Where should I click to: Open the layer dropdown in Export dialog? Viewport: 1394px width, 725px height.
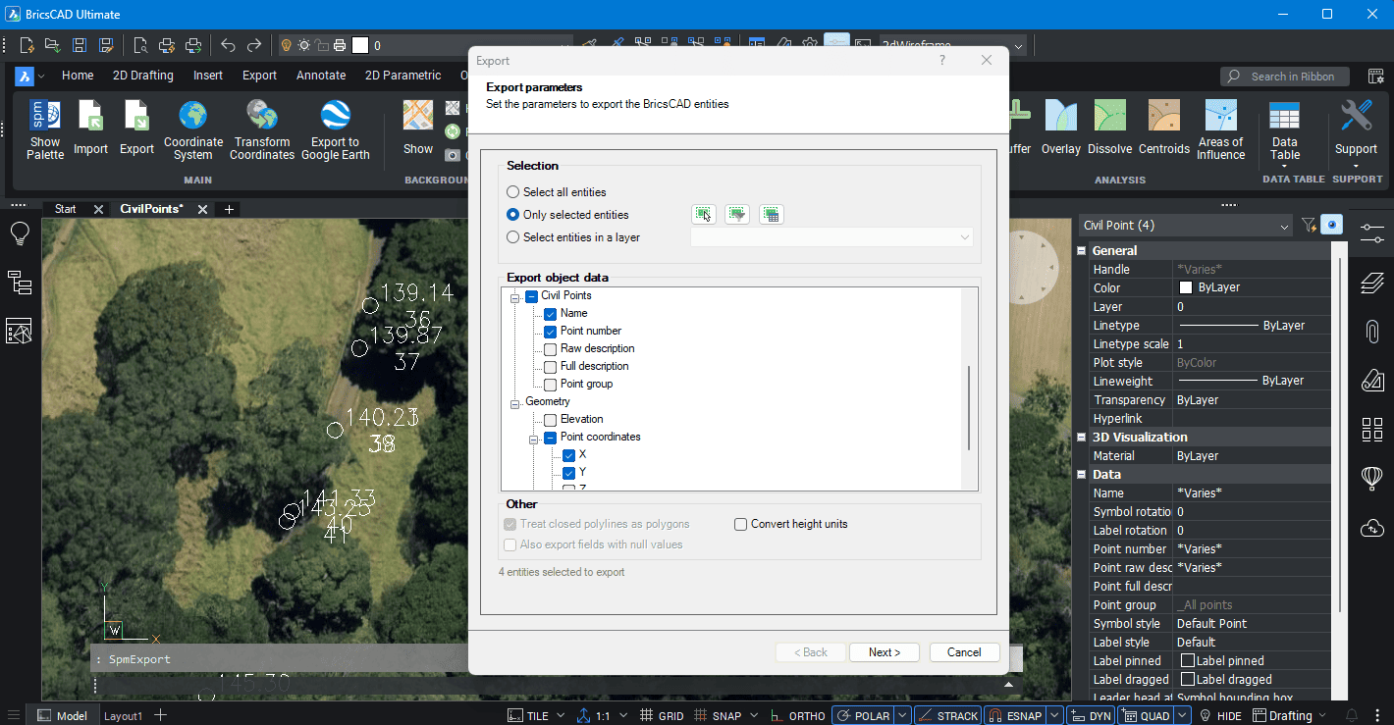(x=832, y=237)
